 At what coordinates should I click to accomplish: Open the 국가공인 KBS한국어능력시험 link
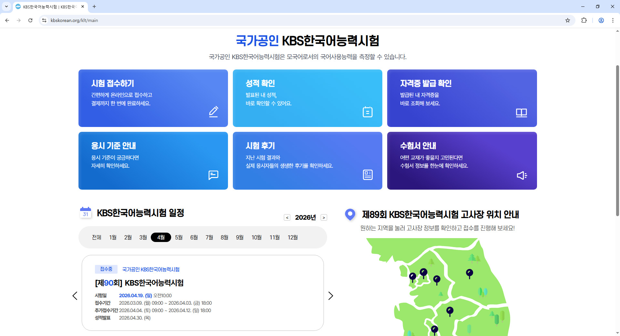pyautogui.click(x=150, y=269)
